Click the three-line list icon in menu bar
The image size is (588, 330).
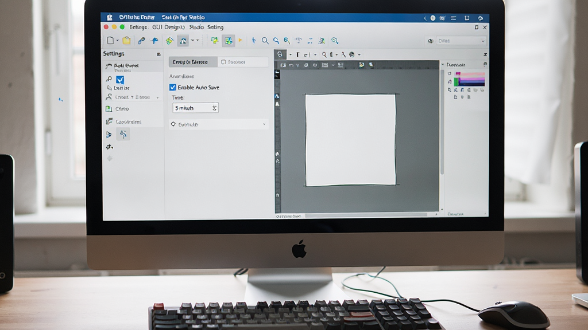(454, 18)
